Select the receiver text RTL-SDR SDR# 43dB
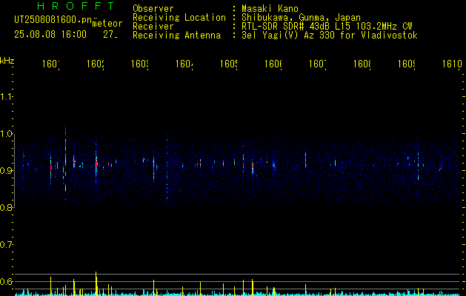This screenshot has width=466, height=296. pos(284,27)
